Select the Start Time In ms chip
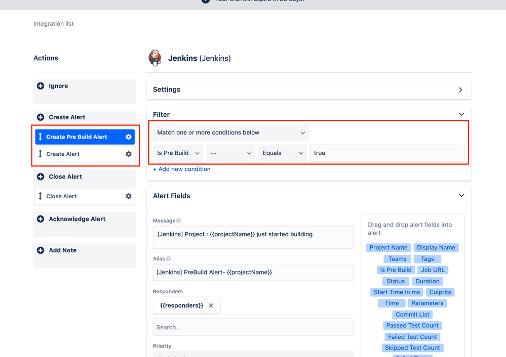The height and width of the screenshot is (357, 506). pos(397,292)
